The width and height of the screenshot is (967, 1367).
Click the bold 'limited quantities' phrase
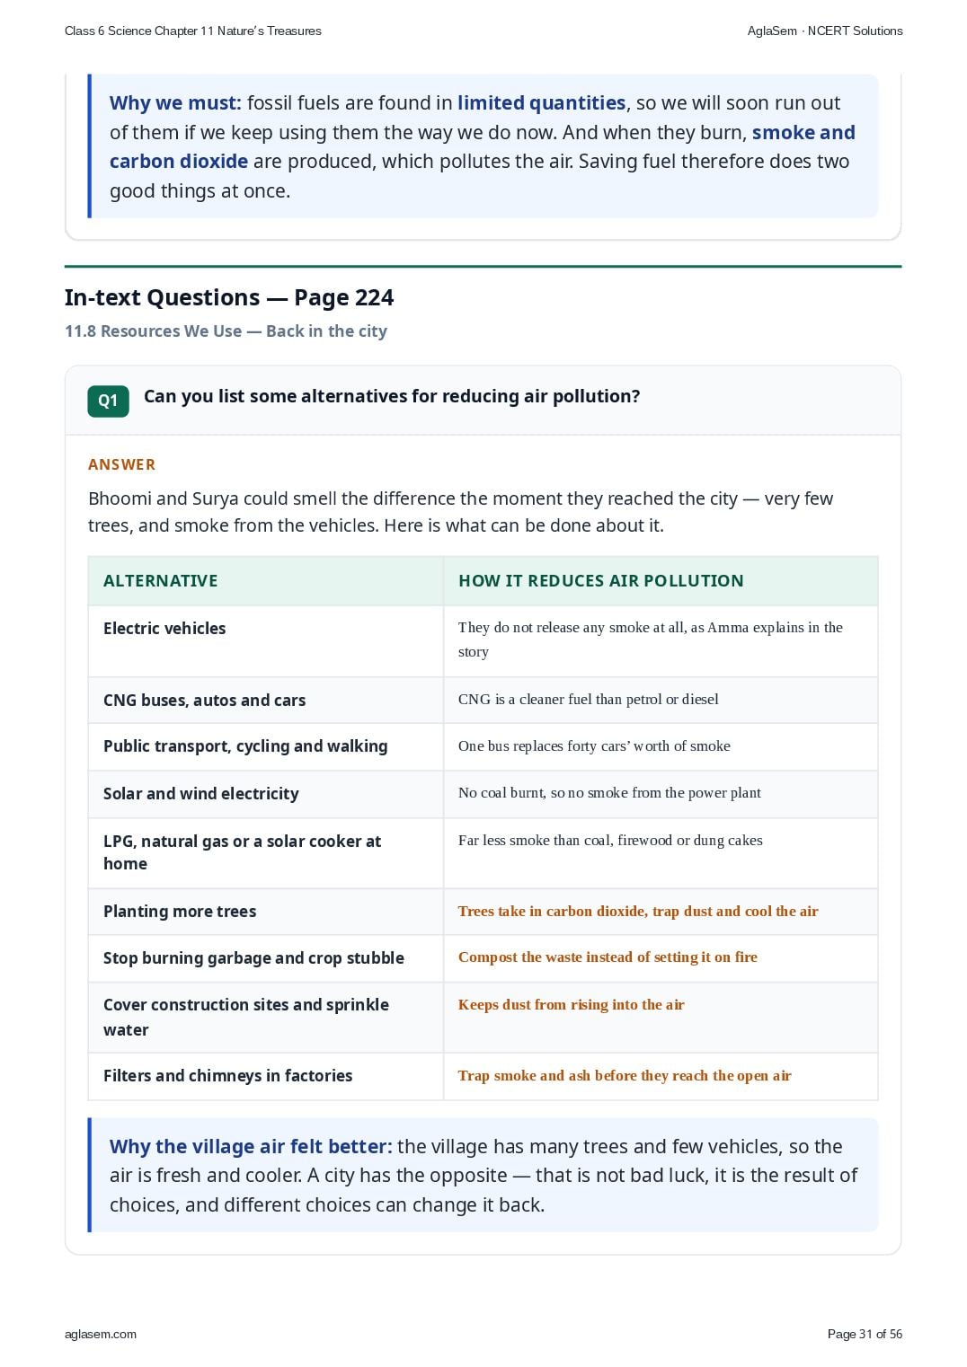[542, 103]
